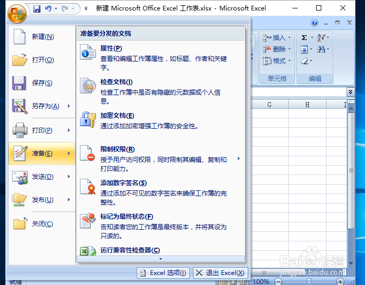Click the Redo arrow icon
The height and width of the screenshot is (285, 365).
(x=65, y=9)
